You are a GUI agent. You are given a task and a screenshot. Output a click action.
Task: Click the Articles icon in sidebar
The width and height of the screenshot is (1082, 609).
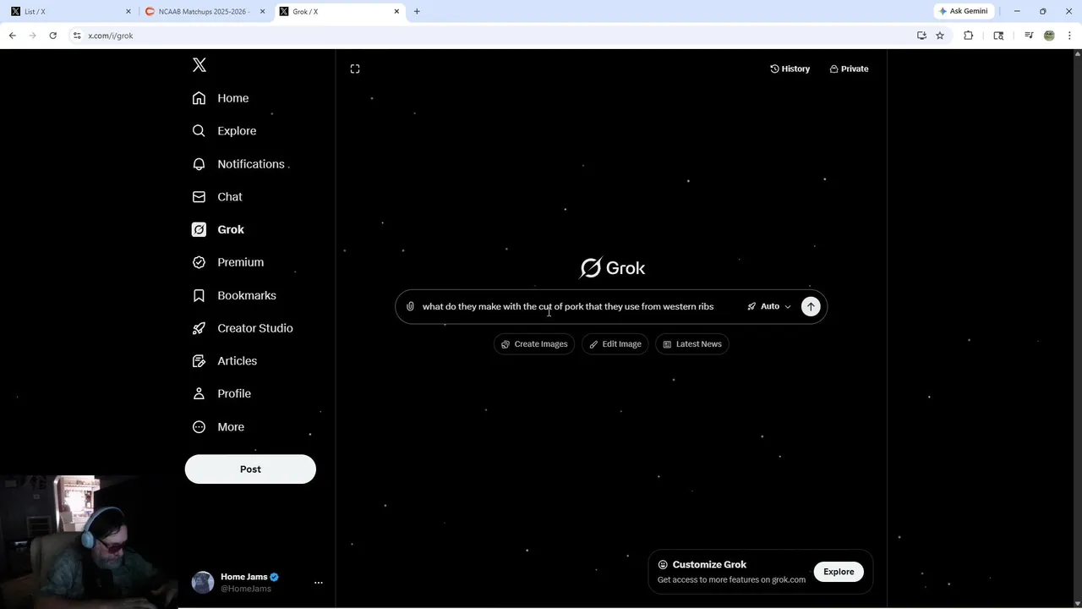click(x=199, y=361)
